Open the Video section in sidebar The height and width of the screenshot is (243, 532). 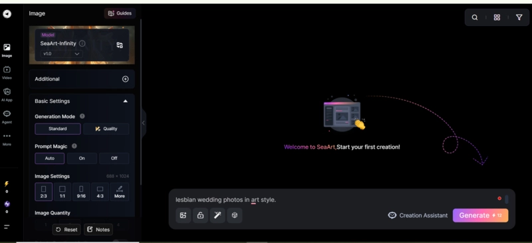(7, 72)
